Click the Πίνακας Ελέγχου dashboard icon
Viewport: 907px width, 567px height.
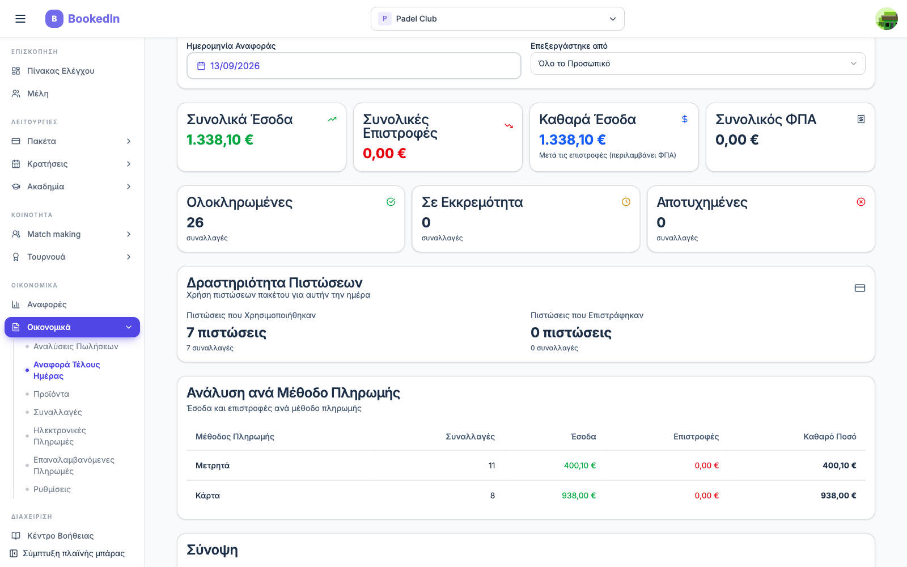click(x=16, y=71)
